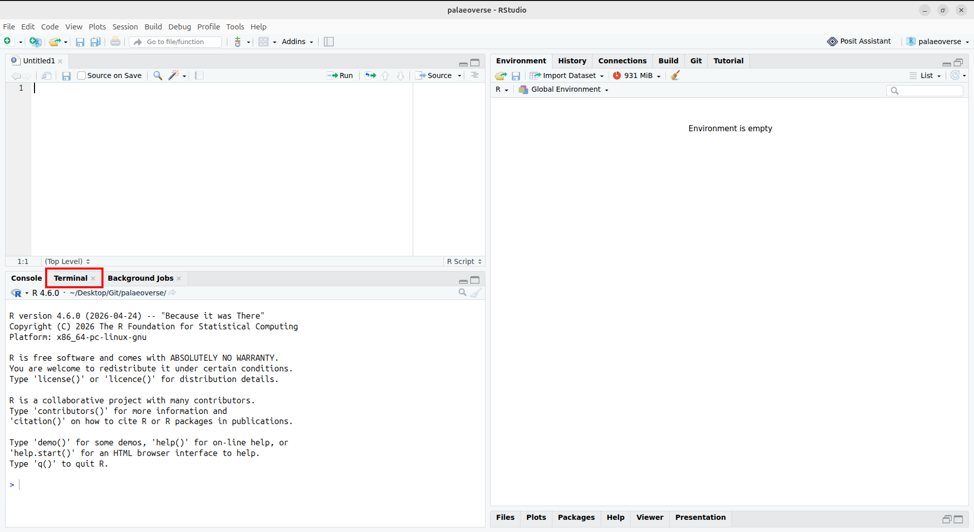Maximize the source editor pane
The width and height of the screenshot is (974, 532).
[x=475, y=63]
